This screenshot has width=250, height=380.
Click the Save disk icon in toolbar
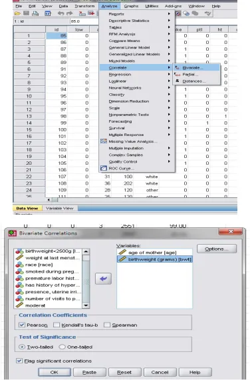point(26,13)
